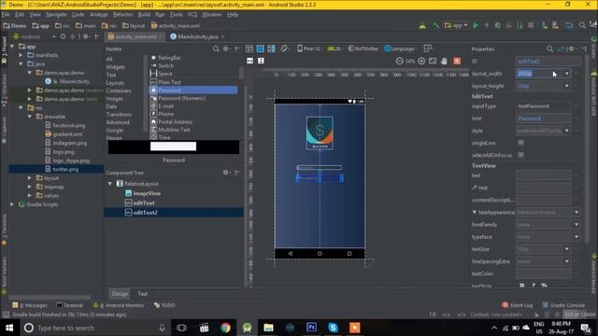
Task: Toggle bold textStyle button
Action: coord(522,286)
